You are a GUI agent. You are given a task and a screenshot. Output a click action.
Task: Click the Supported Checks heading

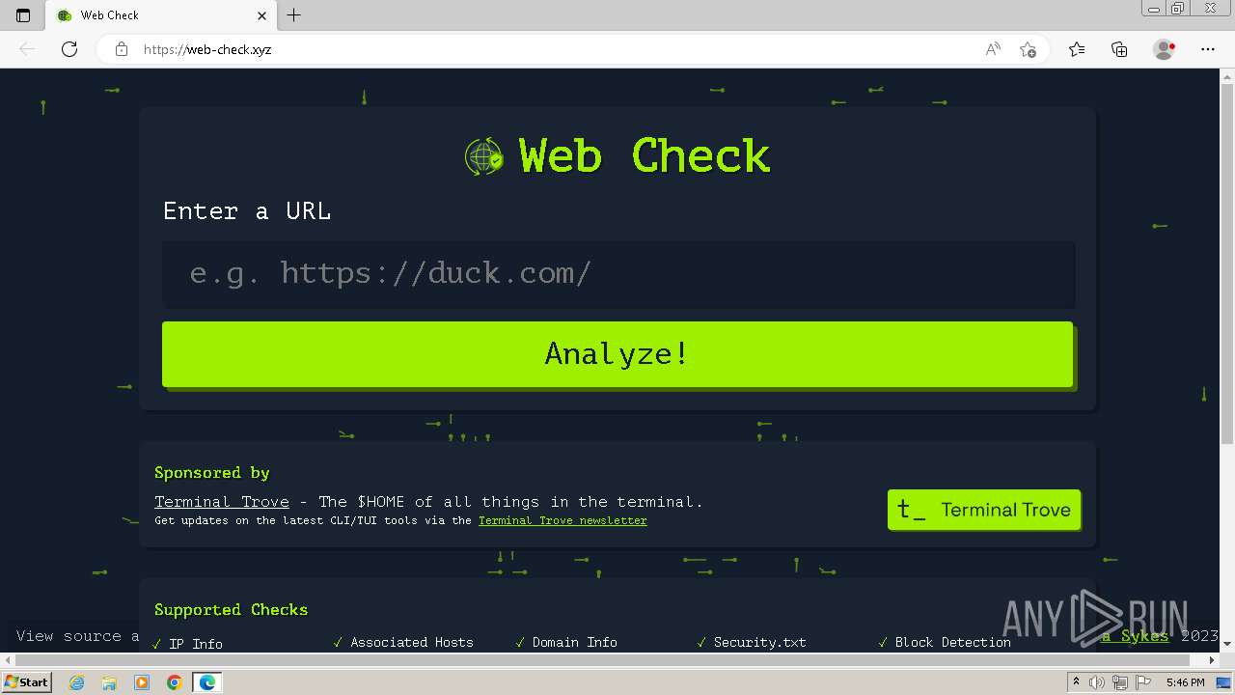(x=231, y=610)
